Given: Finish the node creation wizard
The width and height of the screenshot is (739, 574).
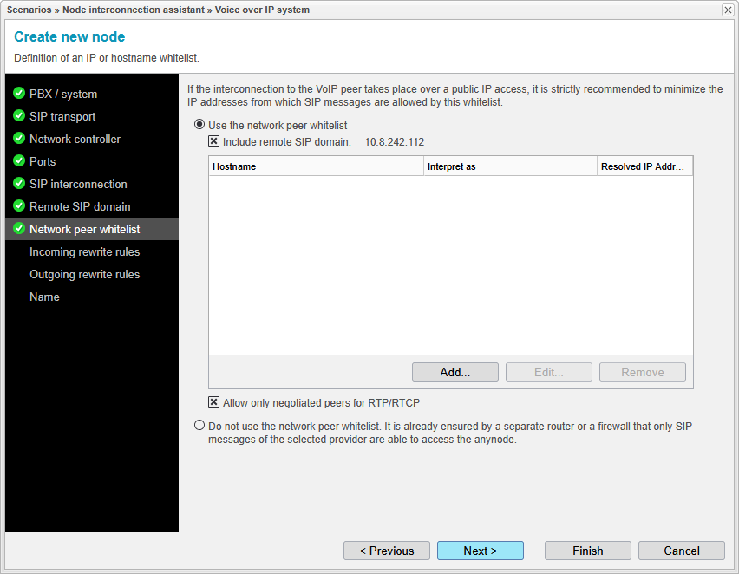Looking at the screenshot, I should [587, 550].
